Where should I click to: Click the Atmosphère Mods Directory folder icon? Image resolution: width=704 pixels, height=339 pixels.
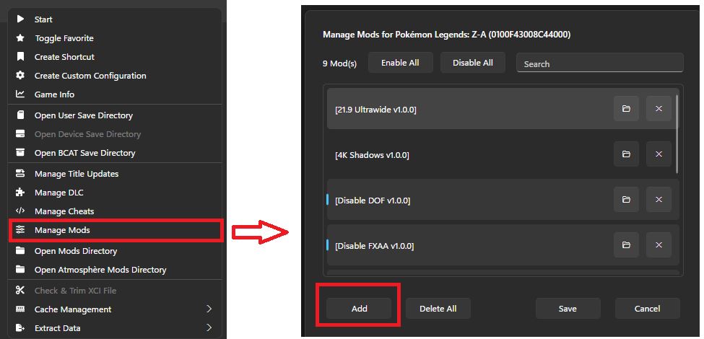coord(20,270)
